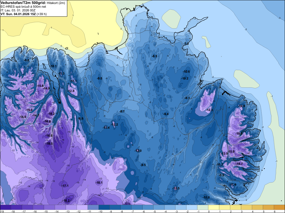The height and width of the screenshot is (213, 285).
Task: Click the -8.5 temperature value
Action: 154,56
